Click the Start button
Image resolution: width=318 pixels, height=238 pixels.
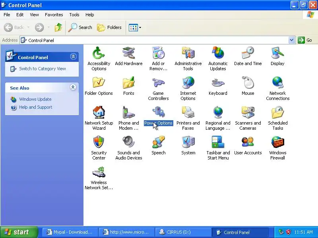(x=19, y=232)
